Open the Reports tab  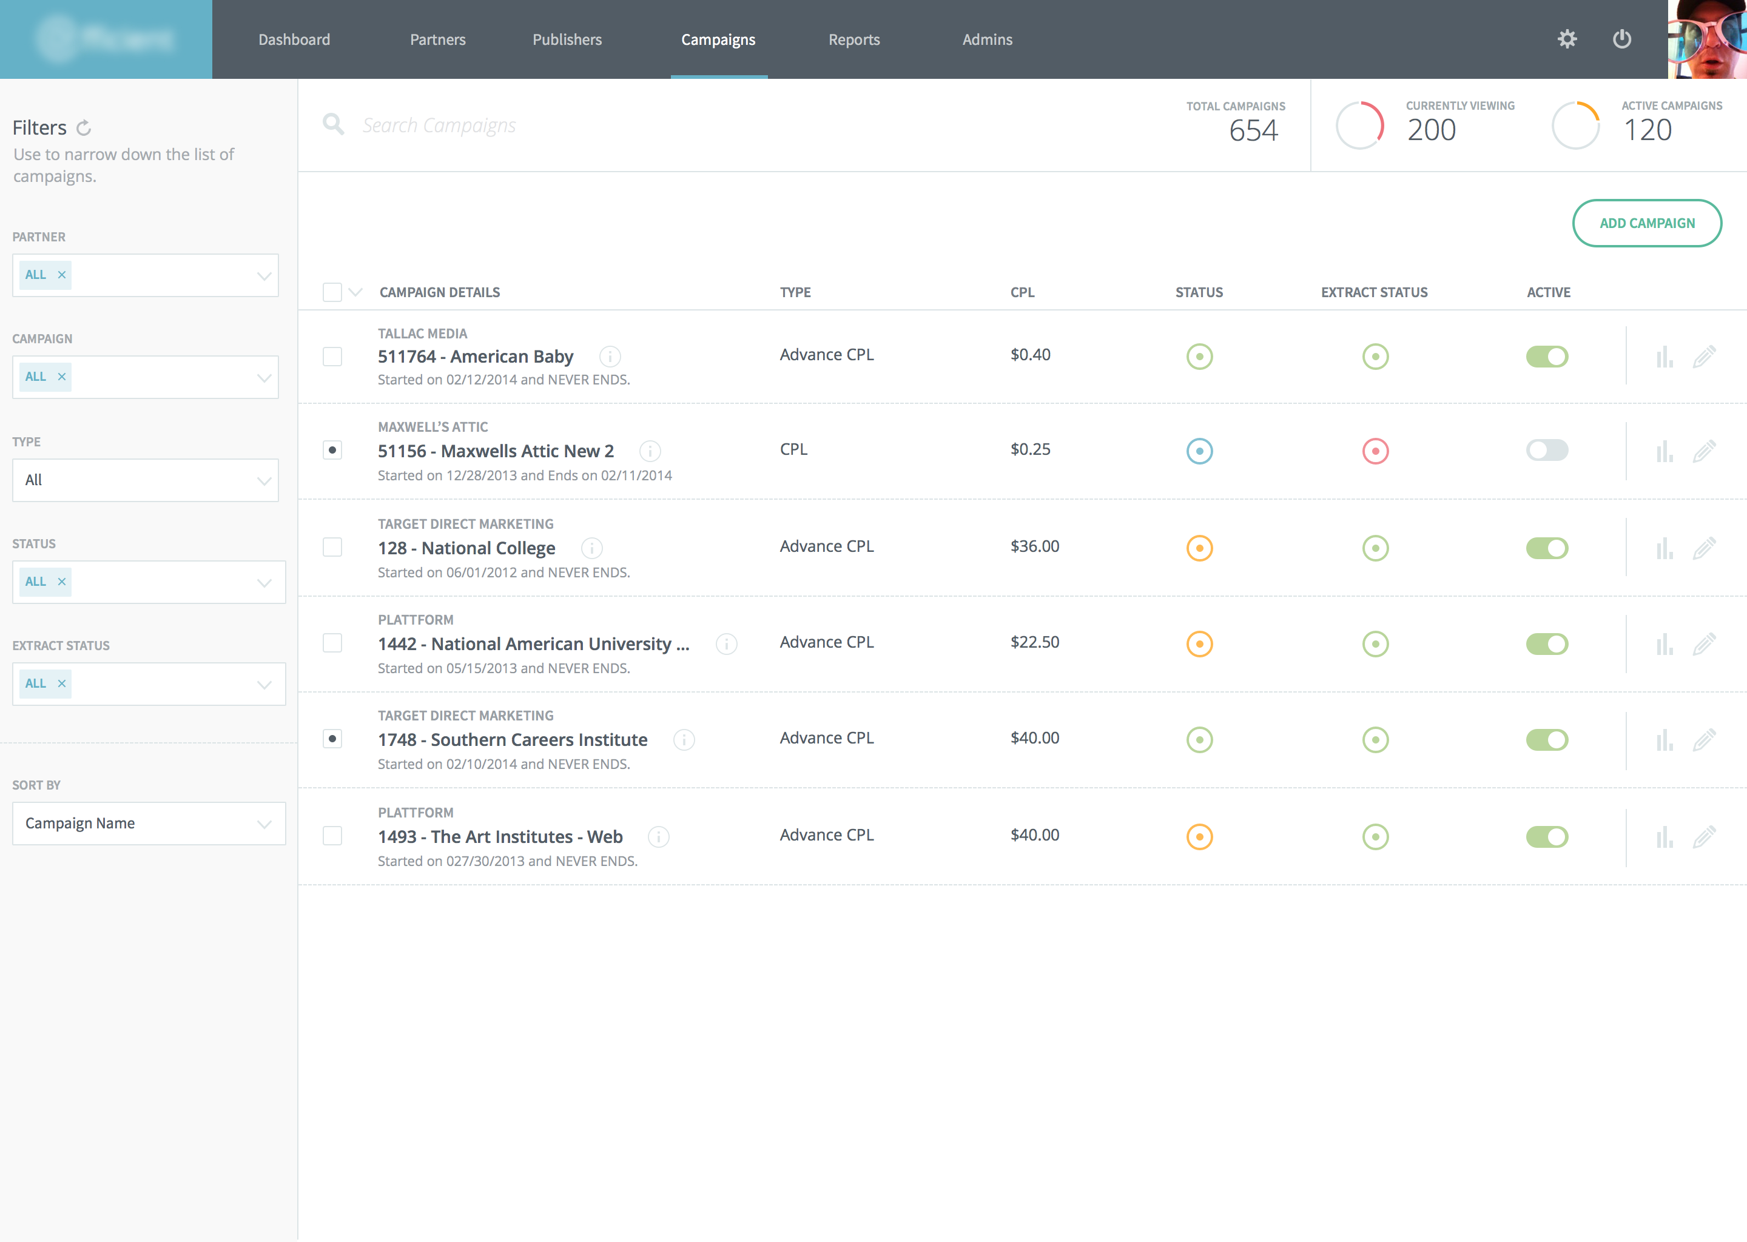(x=854, y=40)
